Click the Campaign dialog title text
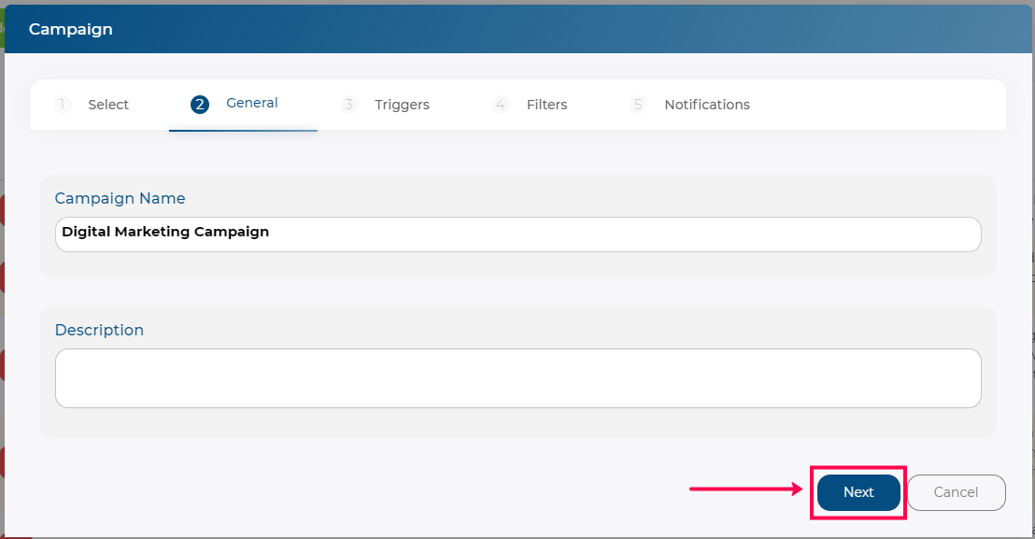 pyautogui.click(x=71, y=29)
